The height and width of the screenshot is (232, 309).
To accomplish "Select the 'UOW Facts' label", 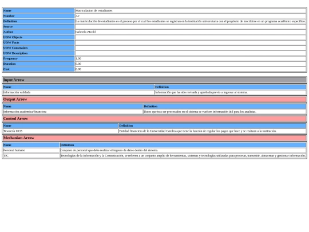I will (39, 42).
